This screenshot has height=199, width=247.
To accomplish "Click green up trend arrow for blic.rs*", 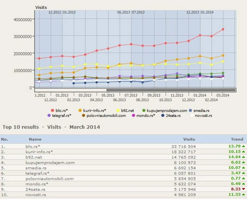I will [x=243, y=146].
